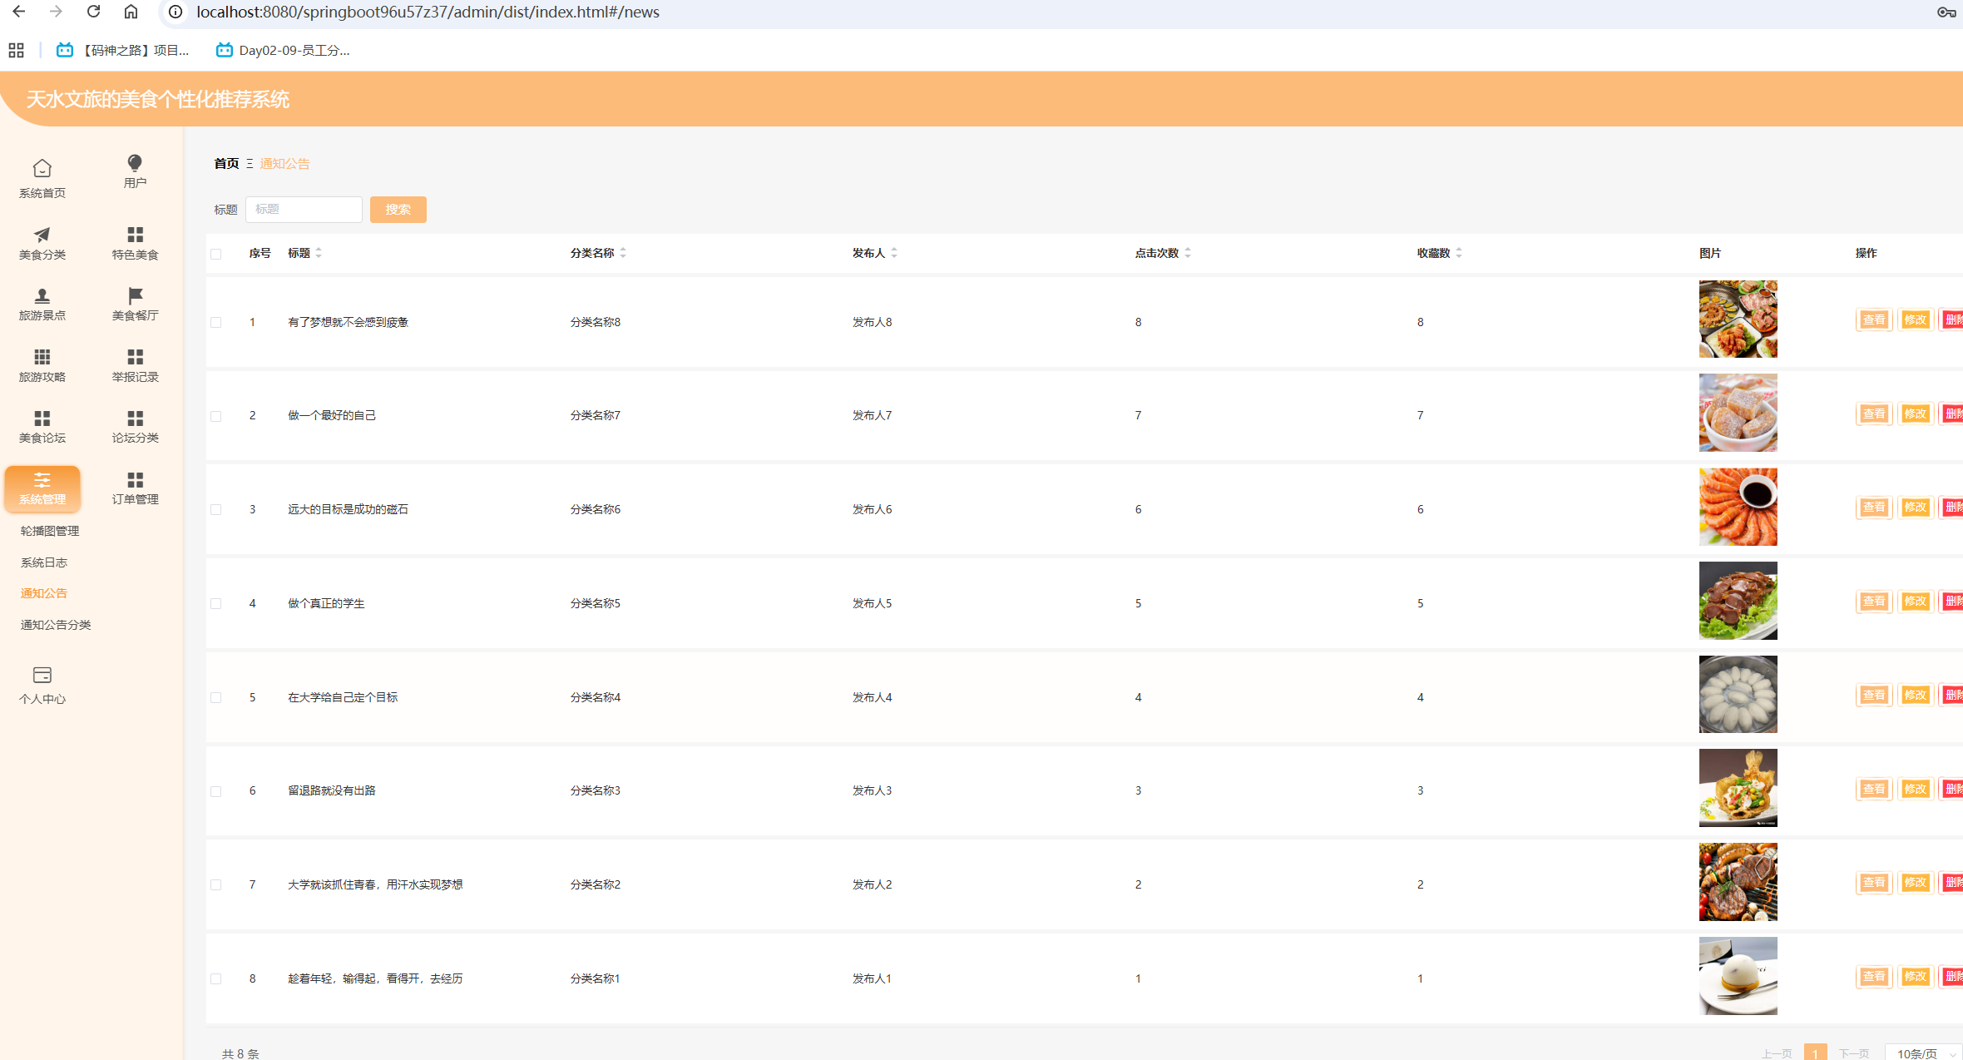Select 通知公告分类 menu entry
This screenshot has width=1963, height=1060.
click(x=56, y=625)
